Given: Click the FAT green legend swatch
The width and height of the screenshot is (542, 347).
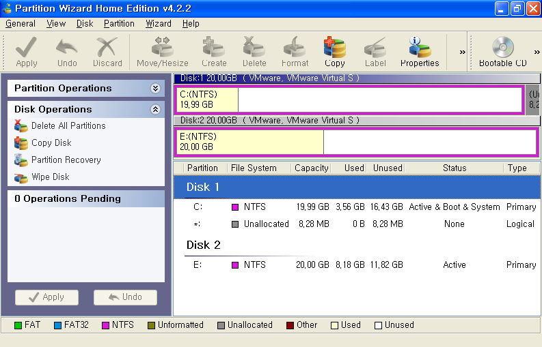Looking at the screenshot, I should pyautogui.click(x=18, y=325).
